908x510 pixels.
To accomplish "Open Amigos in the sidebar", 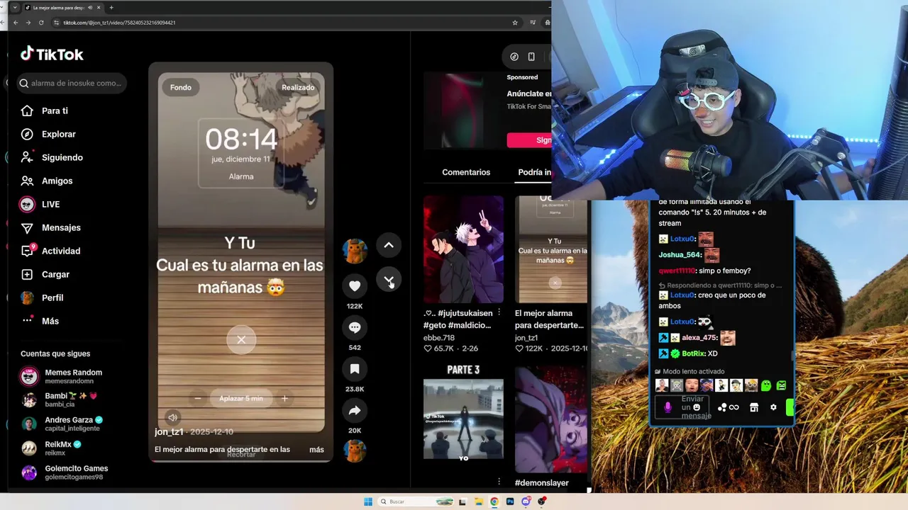I will click(x=57, y=181).
